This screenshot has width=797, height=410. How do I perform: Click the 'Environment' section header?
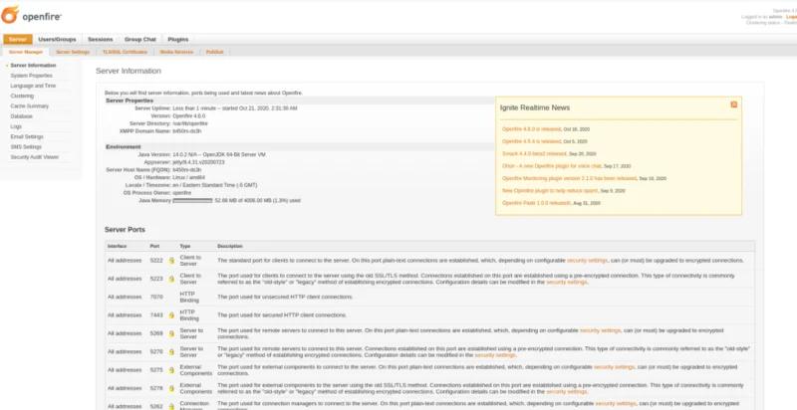point(124,147)
